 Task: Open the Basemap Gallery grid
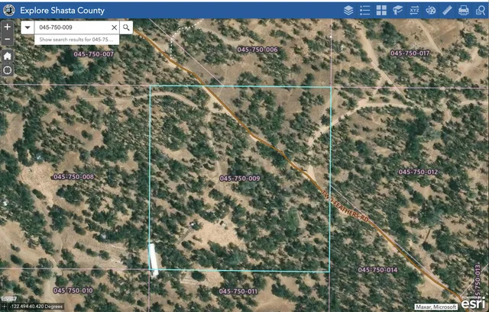[x=381, y=10]
